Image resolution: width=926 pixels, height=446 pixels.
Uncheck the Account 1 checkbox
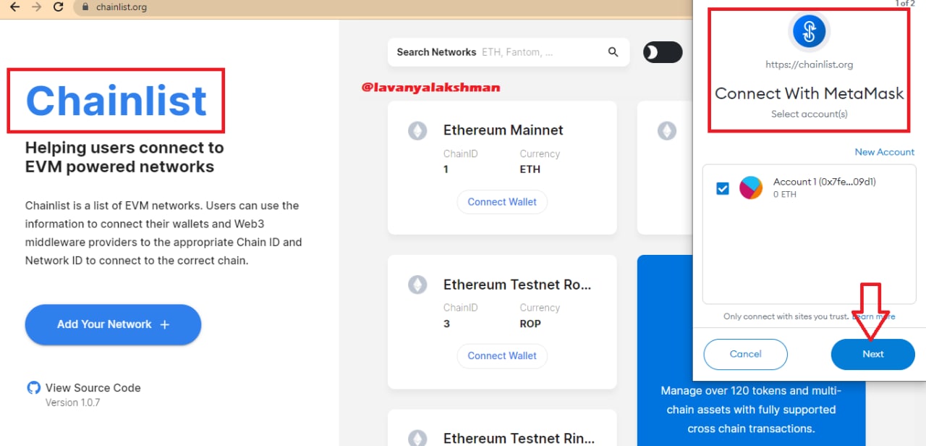tap(722, 188)
